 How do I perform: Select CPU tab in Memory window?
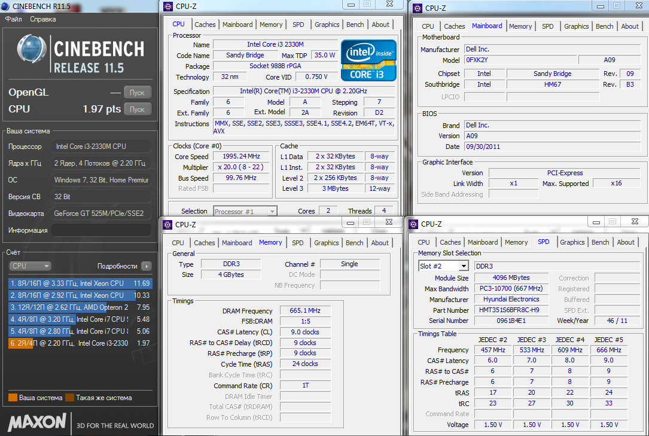(178, 243)
